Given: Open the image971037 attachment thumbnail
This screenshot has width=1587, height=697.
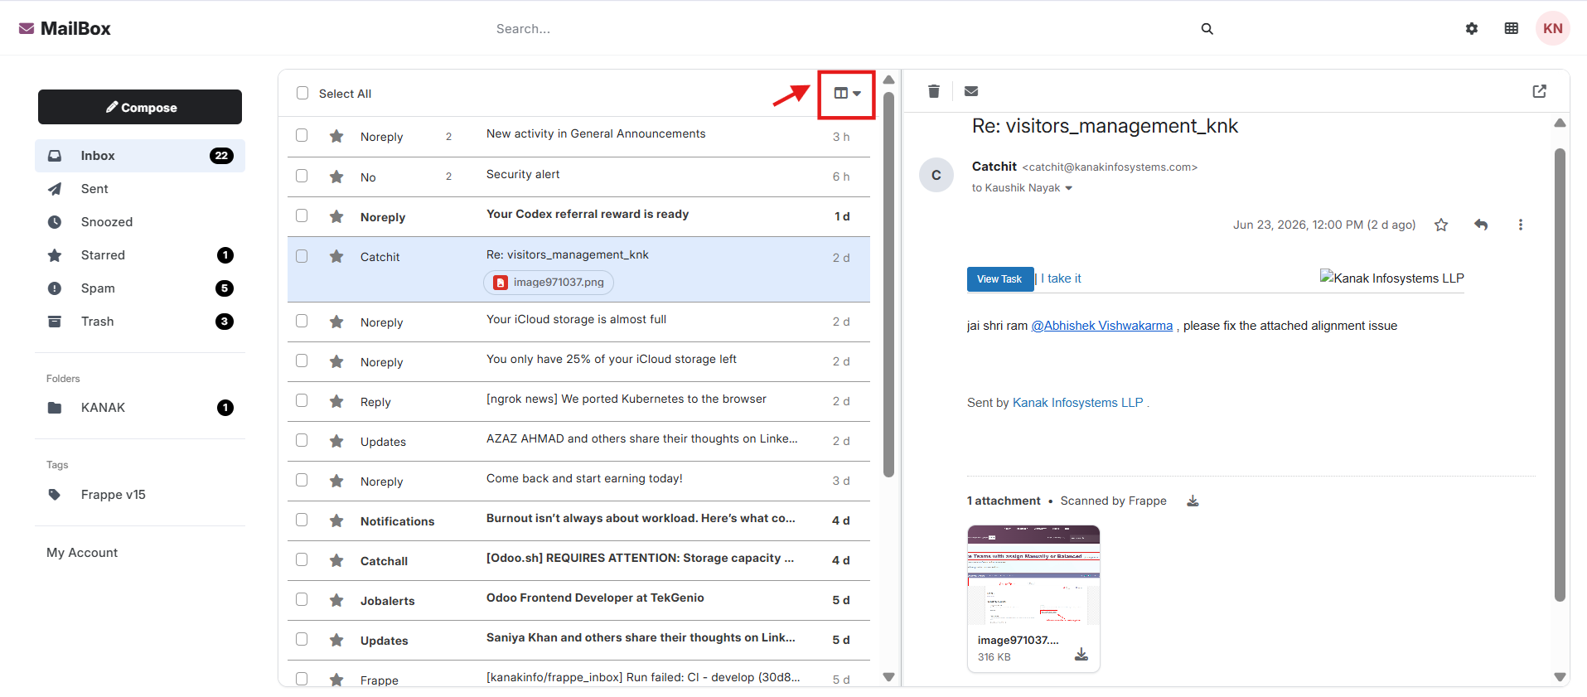Looking at the screenshot, I should click(1033, 575).
